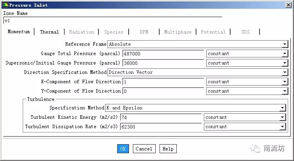Click the Turbulent Dissipation Rate value field
The image size is (294, 161).
coord(161,127)
